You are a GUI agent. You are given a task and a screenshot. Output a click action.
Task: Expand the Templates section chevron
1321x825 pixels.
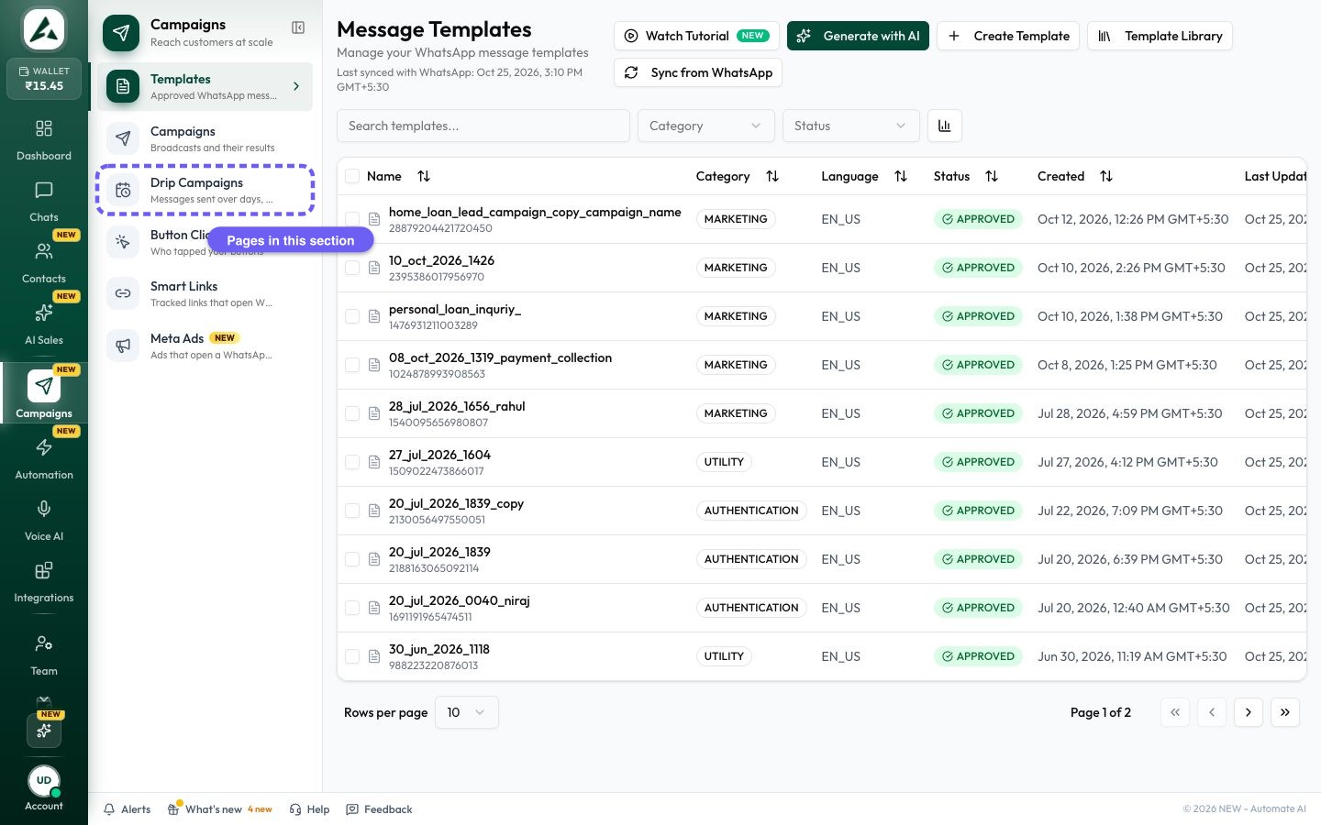tap(296, 86)
